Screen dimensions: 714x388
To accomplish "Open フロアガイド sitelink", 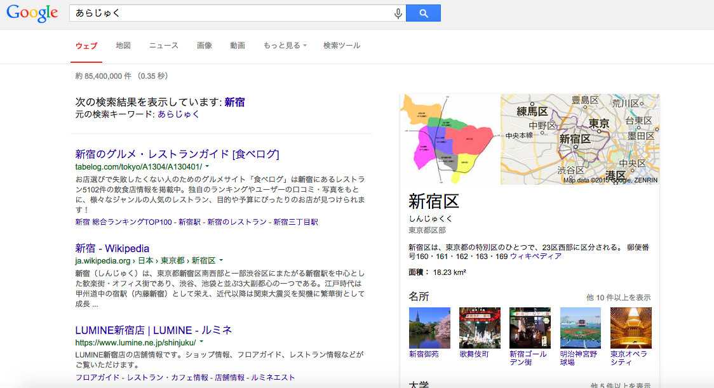I will click(97, 378).
